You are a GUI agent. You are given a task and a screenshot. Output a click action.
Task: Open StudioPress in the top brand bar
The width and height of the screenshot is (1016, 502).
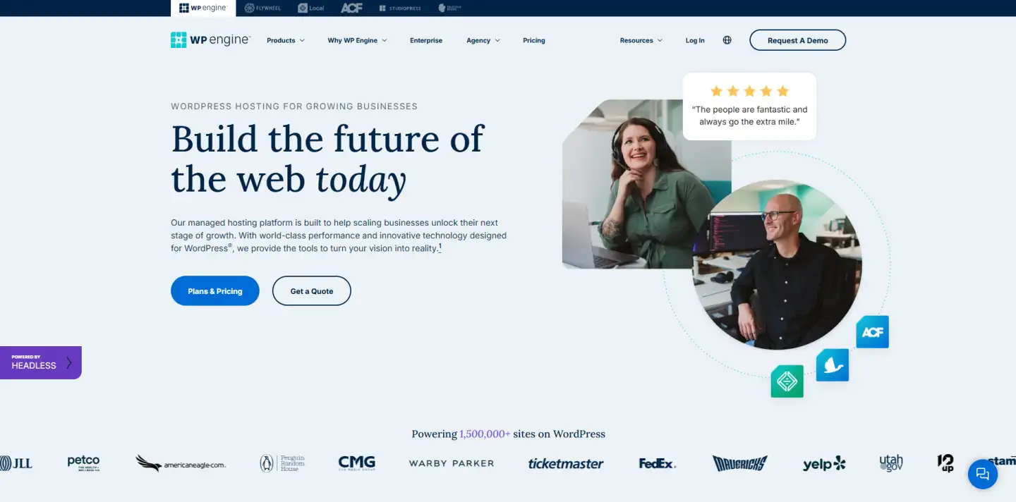[400, 8]
